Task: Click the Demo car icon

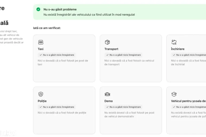Action: [x=107, y=94]
